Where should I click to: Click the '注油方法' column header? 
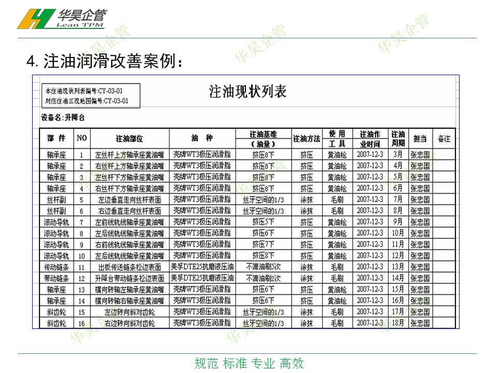307,139
